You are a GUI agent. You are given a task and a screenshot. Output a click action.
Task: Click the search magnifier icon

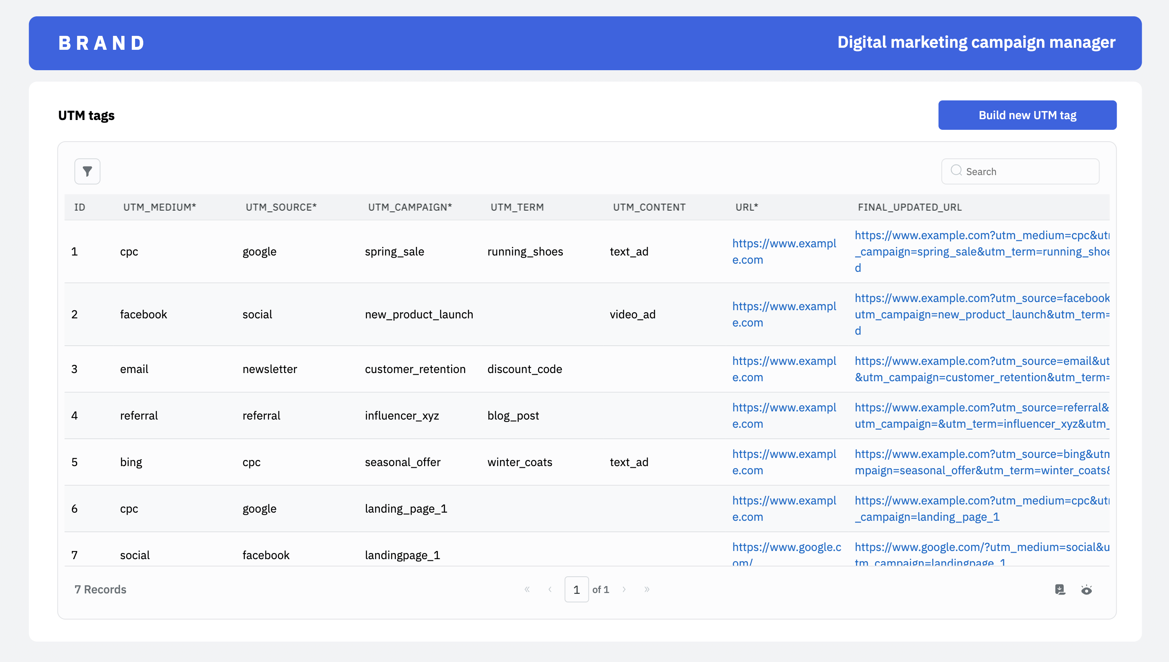(956, 171)
